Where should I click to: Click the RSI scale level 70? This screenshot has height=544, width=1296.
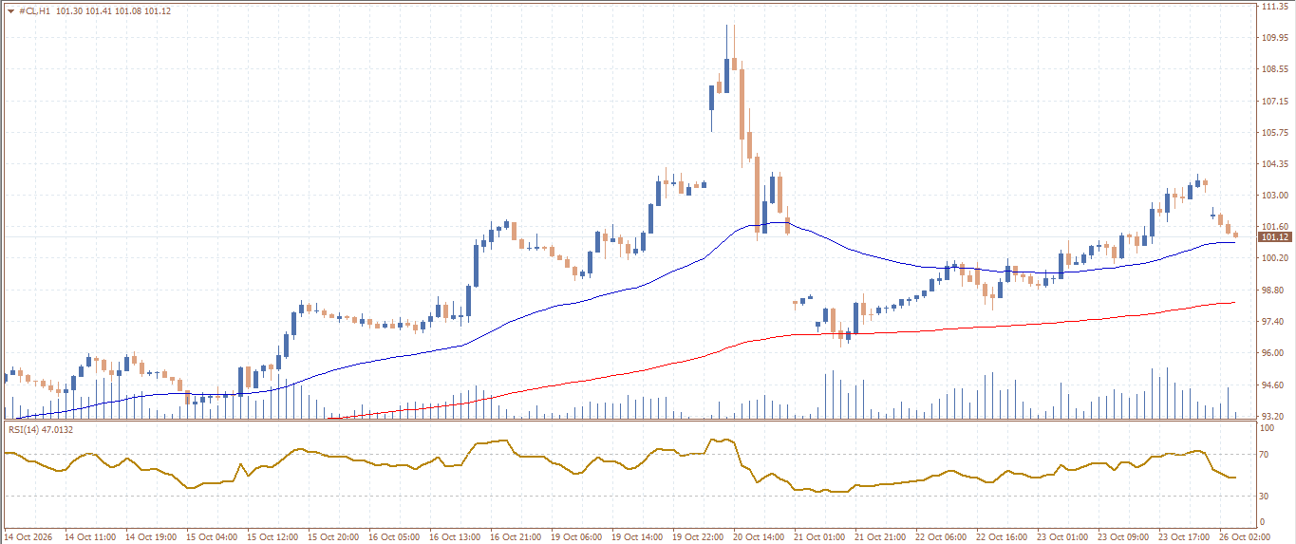point(1266,456)
